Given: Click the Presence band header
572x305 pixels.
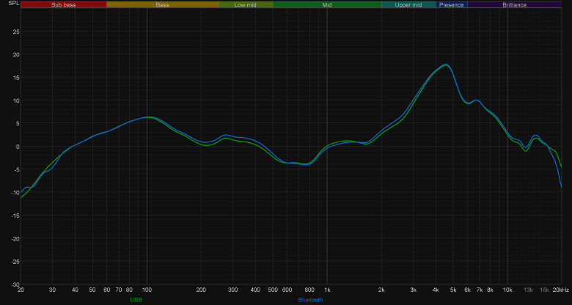Looking at the screenshot, I should tap(452, 4).
